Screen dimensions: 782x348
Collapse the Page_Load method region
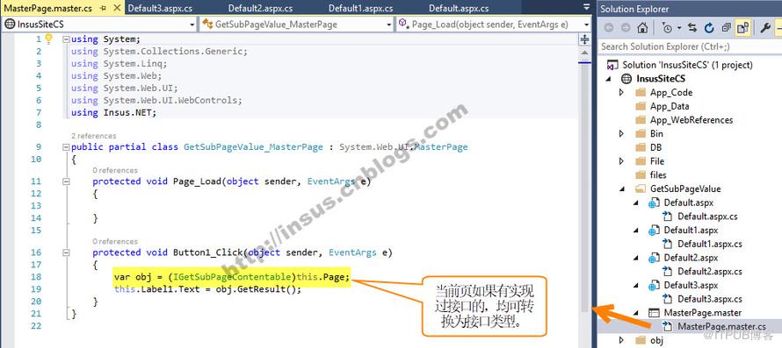pyautogui.click(x=66, y=181)
